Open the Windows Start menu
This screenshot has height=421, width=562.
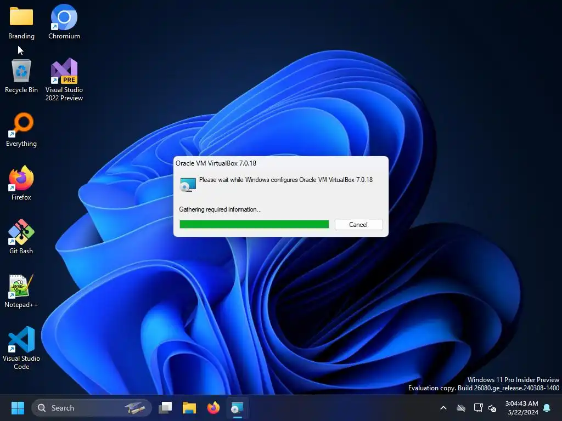click(x=18, y=408)
